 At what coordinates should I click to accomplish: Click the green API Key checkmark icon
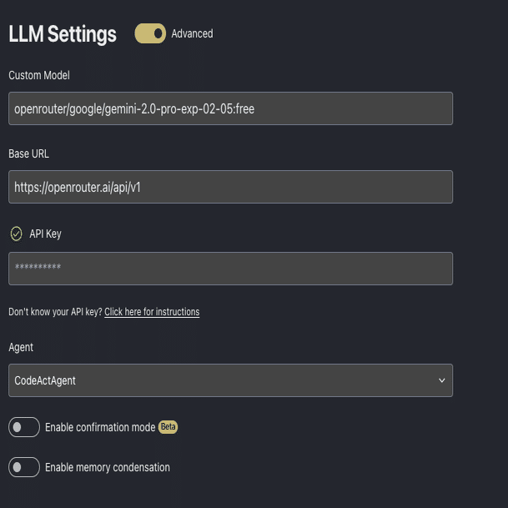(16, 234)
